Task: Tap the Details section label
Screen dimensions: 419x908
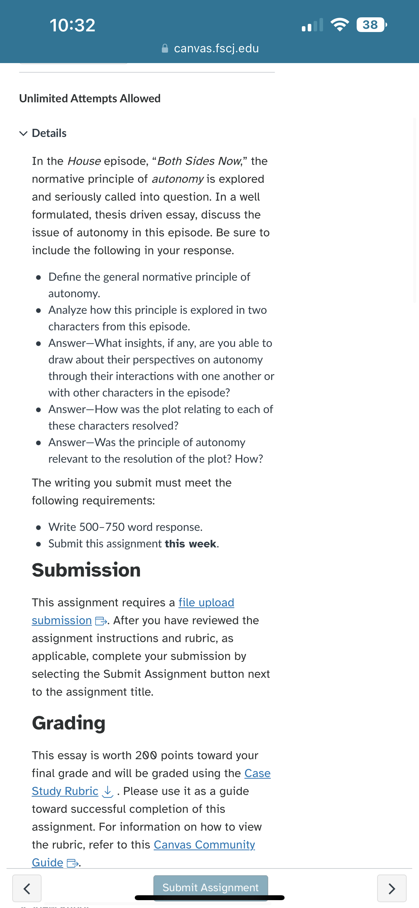Action: [x=49, y=133]
